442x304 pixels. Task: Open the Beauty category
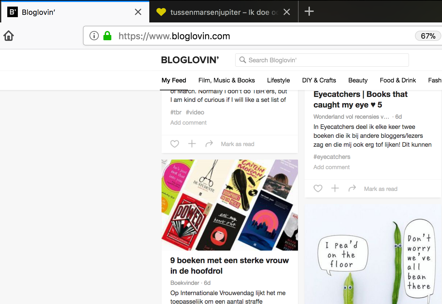(x=358, y=80)
